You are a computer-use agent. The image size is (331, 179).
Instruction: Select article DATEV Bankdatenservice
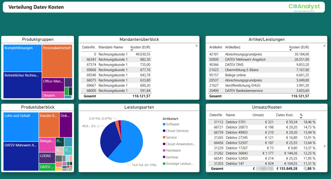coord(259,91)
